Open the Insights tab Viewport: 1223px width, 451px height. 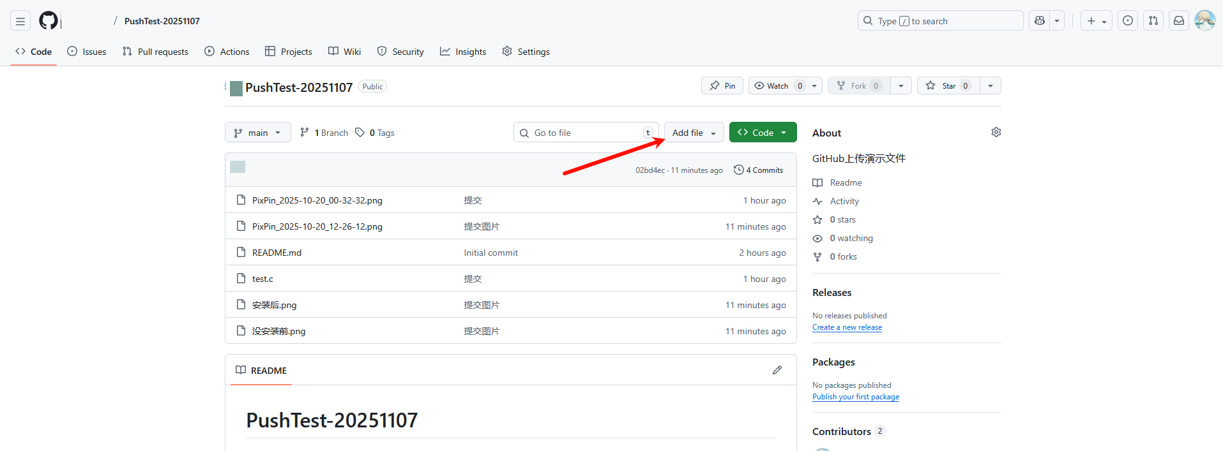[463, 52]
